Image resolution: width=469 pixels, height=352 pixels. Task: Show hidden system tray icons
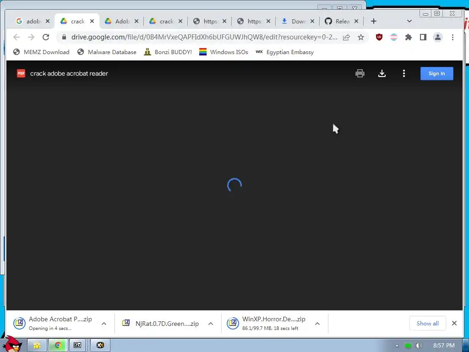397,346
